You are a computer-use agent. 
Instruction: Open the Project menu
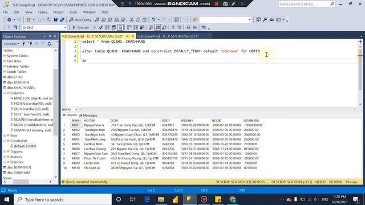[58, 12]
